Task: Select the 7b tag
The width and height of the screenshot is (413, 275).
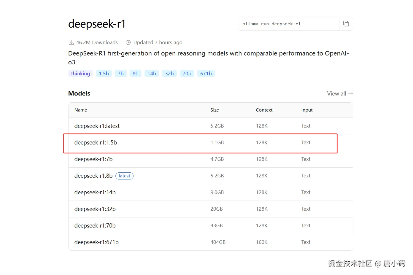Action: tap(121, 74)
